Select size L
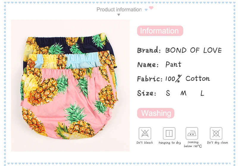This screenshot has width=238, height=166. tap(202, 93)
